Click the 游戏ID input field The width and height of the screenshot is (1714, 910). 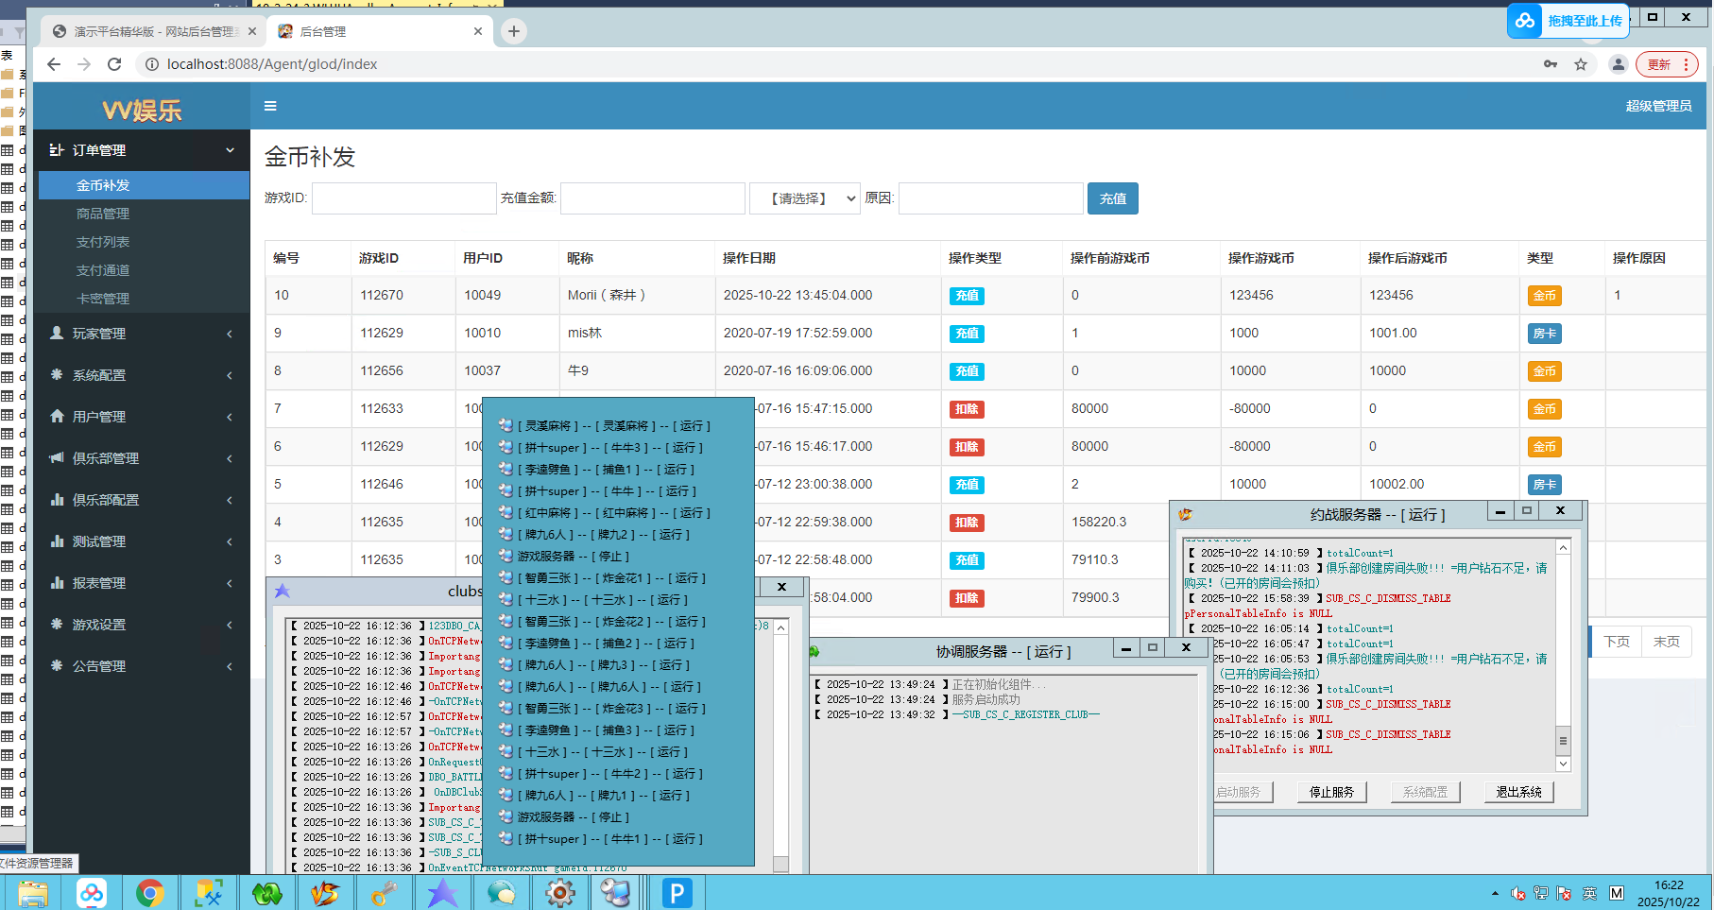[404, 198]
